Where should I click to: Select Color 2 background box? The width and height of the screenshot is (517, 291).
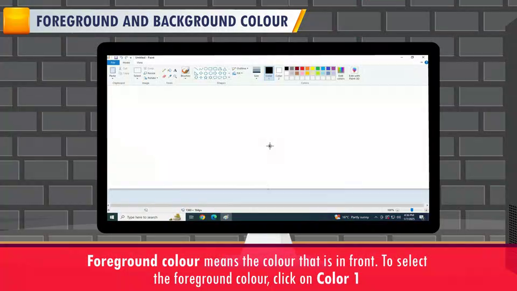[279, 72]
